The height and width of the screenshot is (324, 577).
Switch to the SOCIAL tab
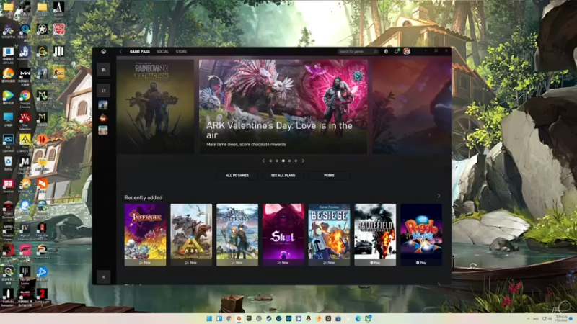(x=163, y=51)
